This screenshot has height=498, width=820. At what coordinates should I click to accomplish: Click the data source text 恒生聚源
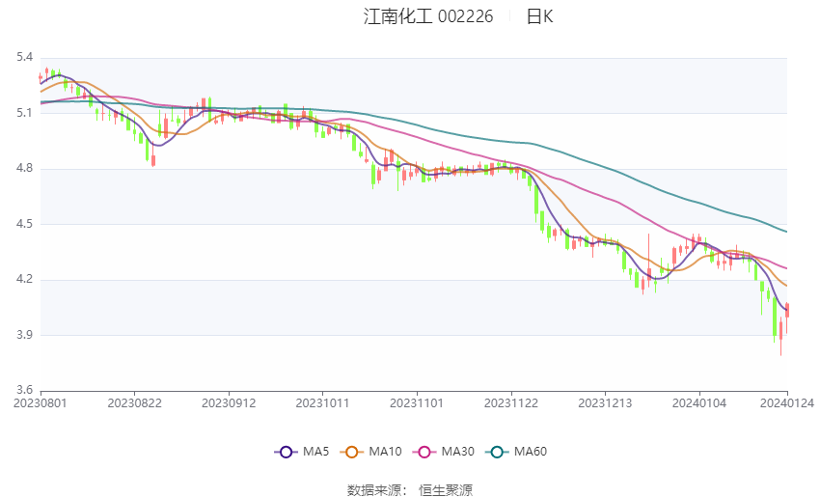point(446,490)
